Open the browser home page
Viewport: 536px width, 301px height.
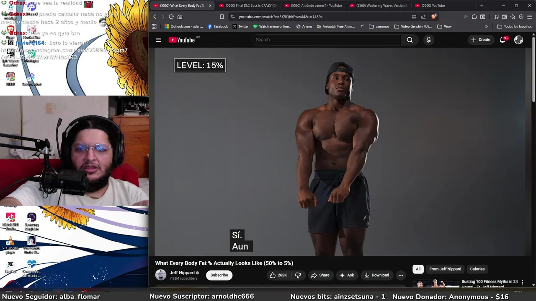[180, 17]
